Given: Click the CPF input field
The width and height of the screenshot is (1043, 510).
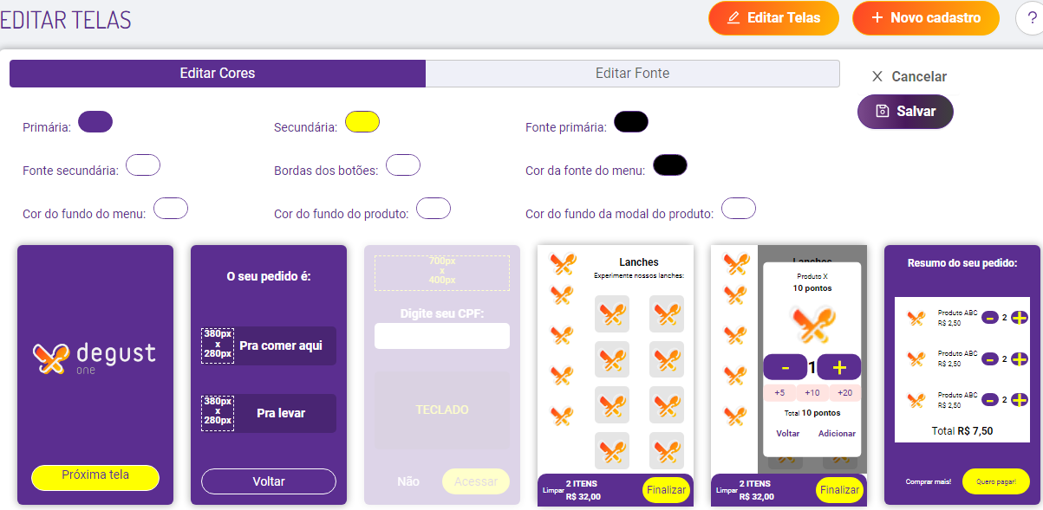Looking at the screenshot, I should click(x=441, y=336).
